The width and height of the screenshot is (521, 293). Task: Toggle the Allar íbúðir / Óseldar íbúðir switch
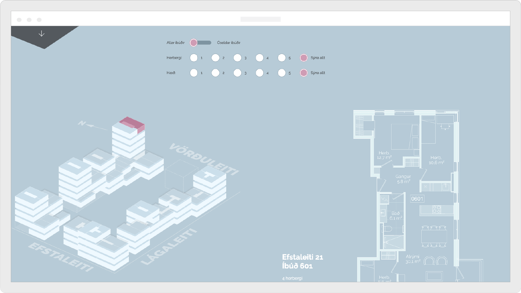[x=201, y=43]
